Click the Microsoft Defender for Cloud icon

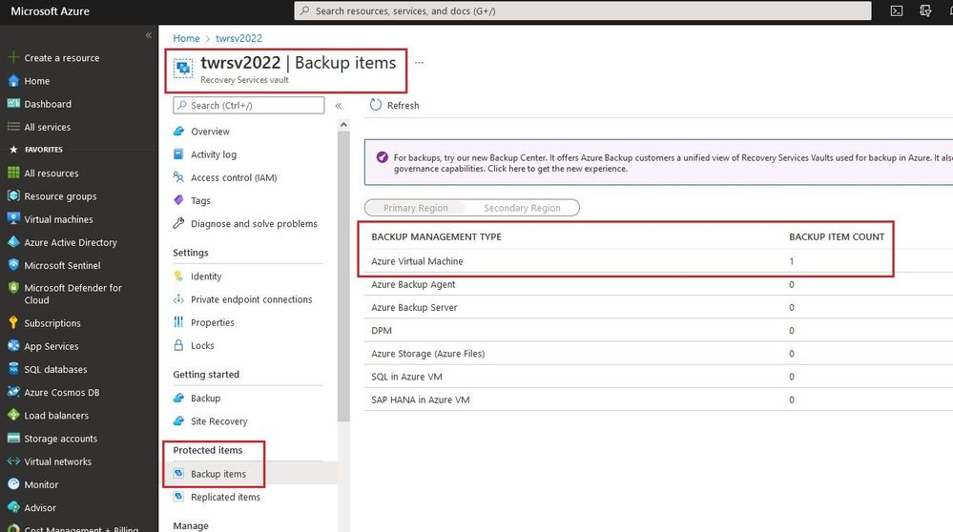pyautogui.click(x=13, y=289)
